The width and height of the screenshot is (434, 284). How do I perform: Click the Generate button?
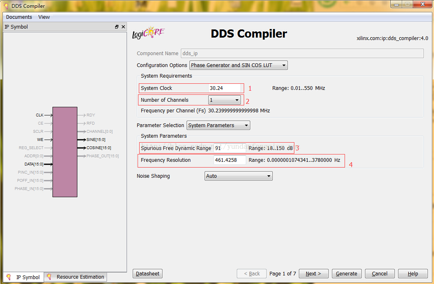point(347,274)
